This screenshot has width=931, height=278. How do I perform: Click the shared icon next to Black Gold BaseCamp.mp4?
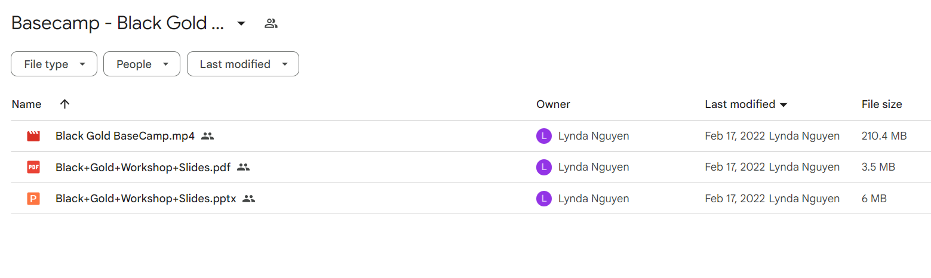pyautogui.click(x=207, y=136)
